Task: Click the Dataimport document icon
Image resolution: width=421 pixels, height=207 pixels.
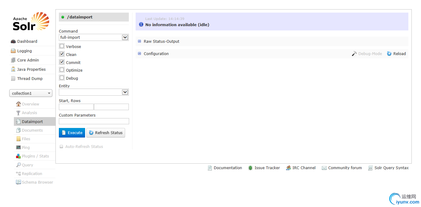Action: pyautogui.click(x=18, y=121)
